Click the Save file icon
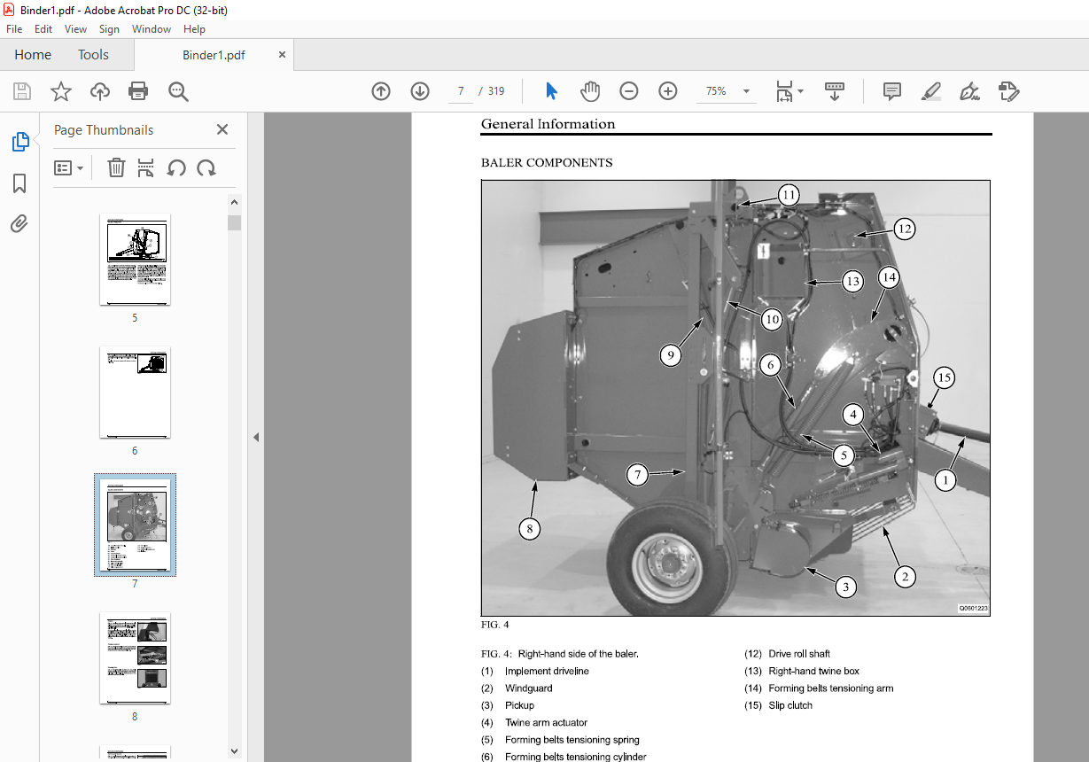Viewport: 1089px width, 762px height. tap(22, 91)
